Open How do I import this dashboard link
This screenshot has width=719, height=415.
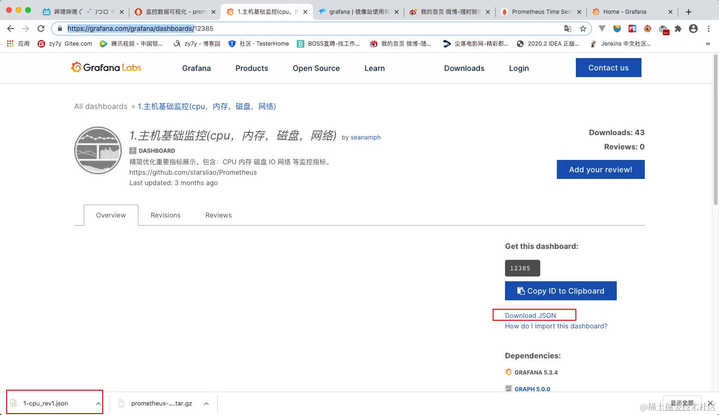556,326
